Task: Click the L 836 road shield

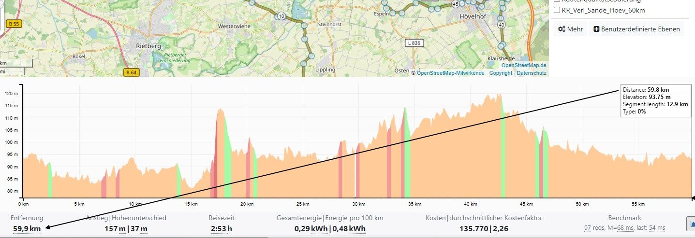Action: tap(414, 43)
